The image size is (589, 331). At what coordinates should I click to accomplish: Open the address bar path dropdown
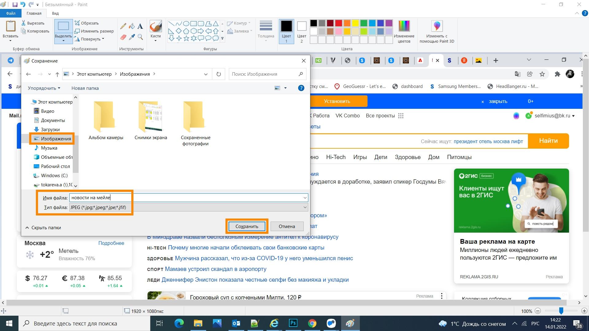click(x=206, y=74)
